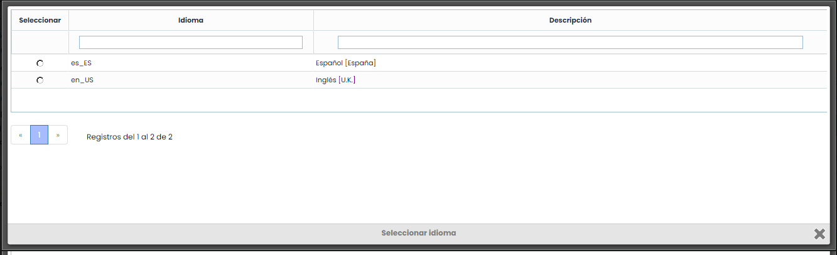Click the Descripción filter input field
Screen dimensions: 837x255
[x=570, y=43]
